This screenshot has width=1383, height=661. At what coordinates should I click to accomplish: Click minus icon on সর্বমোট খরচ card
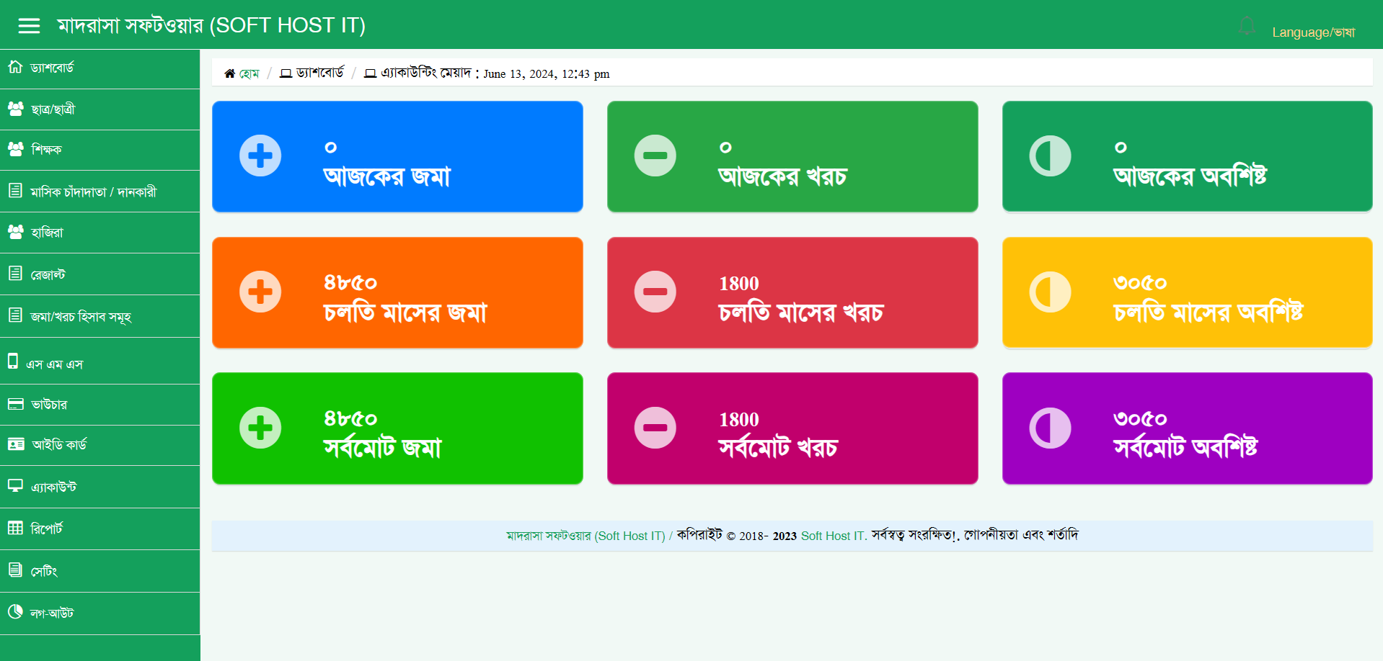tap(655, 428)
